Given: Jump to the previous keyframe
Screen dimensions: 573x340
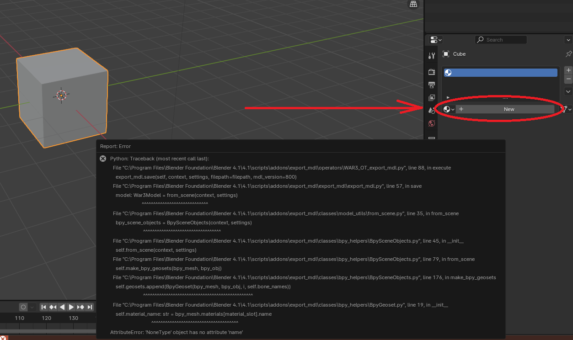Looking at the screenshot, I should (53, 307).
